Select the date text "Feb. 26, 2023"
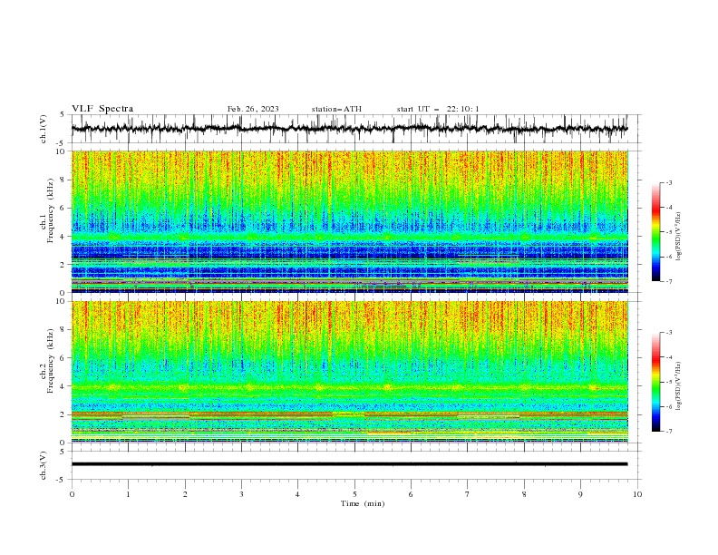The width and height of the screenshot is (718, 555). coord(253,109)
